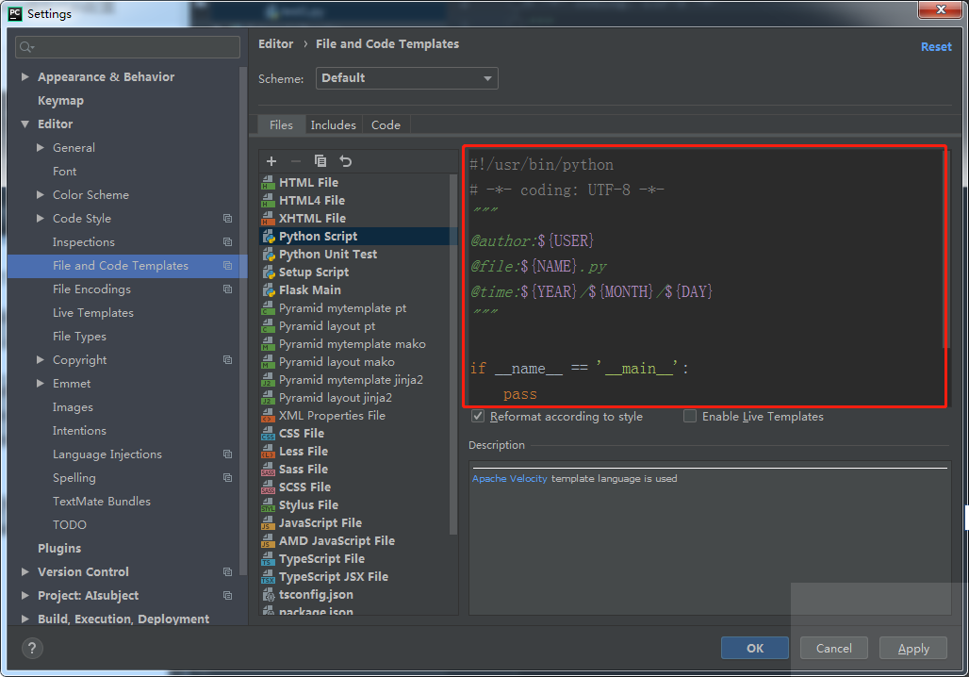Image resolution: width=969 pixels, height=677 pixels.
Task: Click the Reset link
Action: [936, 46]
